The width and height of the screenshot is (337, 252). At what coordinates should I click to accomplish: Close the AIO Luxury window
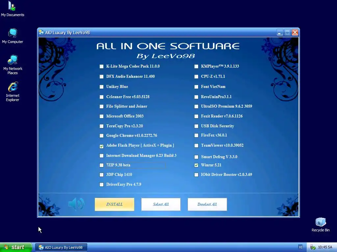[295, 32]
